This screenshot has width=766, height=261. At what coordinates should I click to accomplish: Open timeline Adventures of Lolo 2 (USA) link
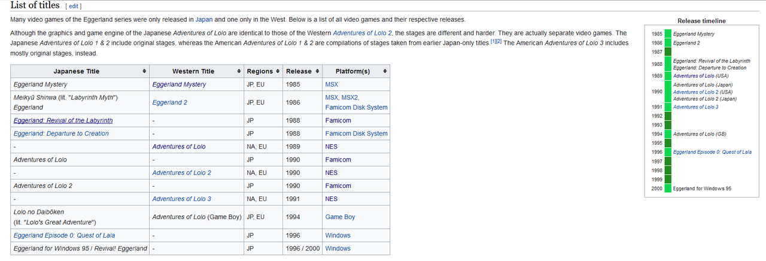point(695,92)
